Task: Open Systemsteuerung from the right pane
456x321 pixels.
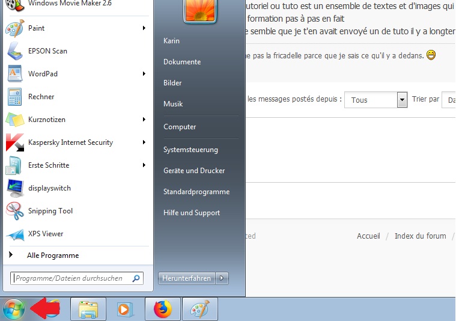Action: coord(190,150)
